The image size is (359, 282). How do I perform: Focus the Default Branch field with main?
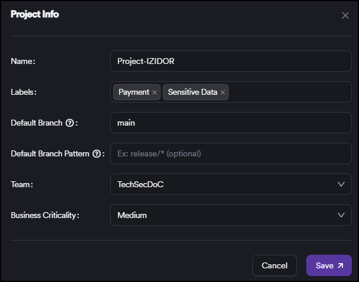(230, 123)
